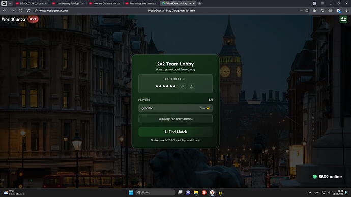Reload the current page
Screen dimensions: 351x197
click(28, 11)
